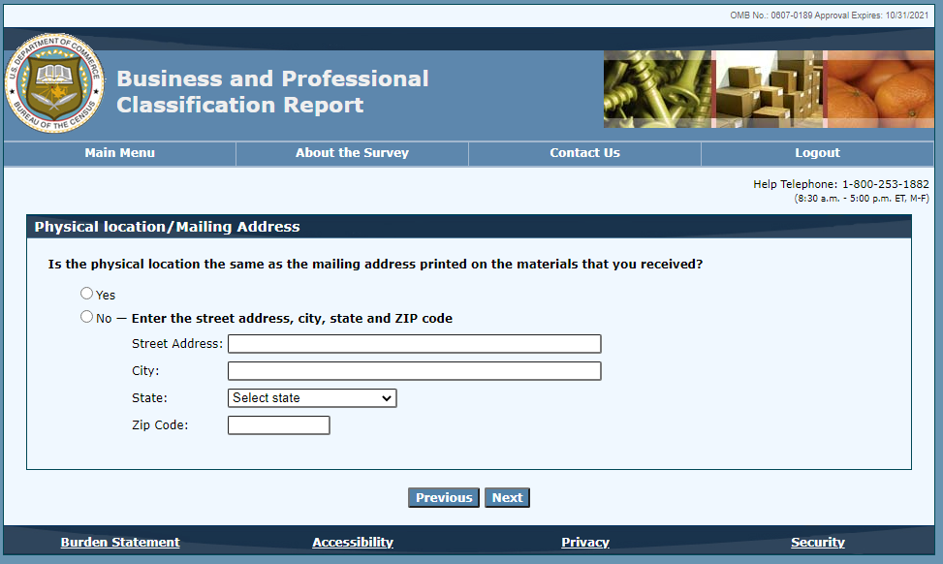The image size is (943, 564).
Task: Click the screws and bolts banner image
Action: coord(657,89)
